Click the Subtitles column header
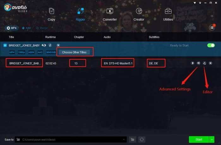 154,37
